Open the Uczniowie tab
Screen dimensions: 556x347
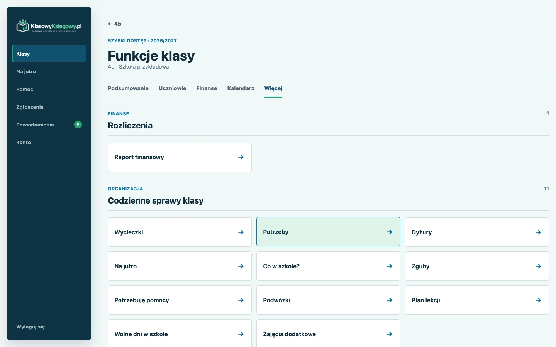click(172, 88)
